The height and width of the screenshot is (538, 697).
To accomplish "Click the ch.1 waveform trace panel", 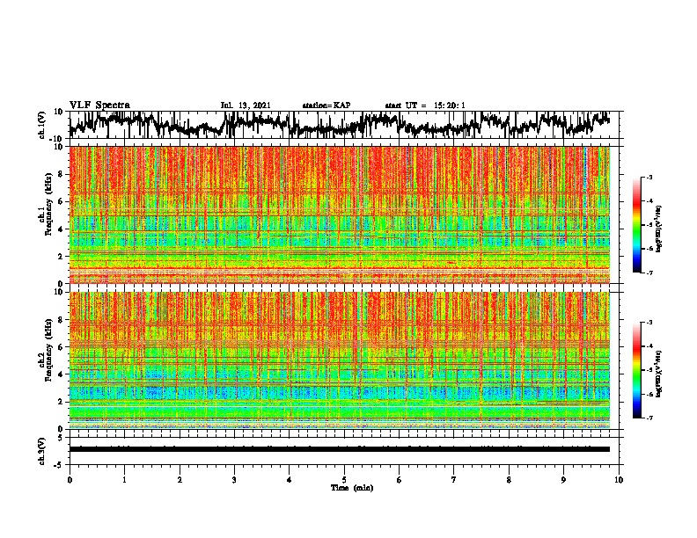I will pos(346,125).
